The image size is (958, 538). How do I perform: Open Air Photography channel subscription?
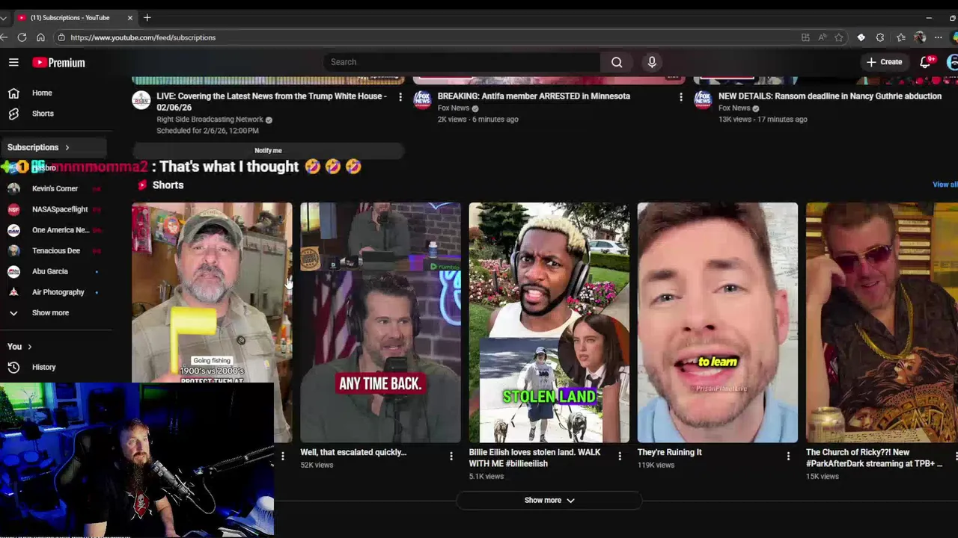56,292
